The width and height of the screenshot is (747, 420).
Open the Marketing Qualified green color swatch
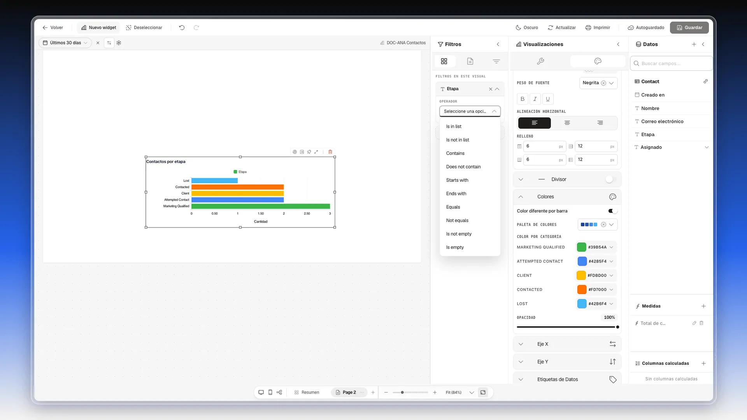(582, 247)
